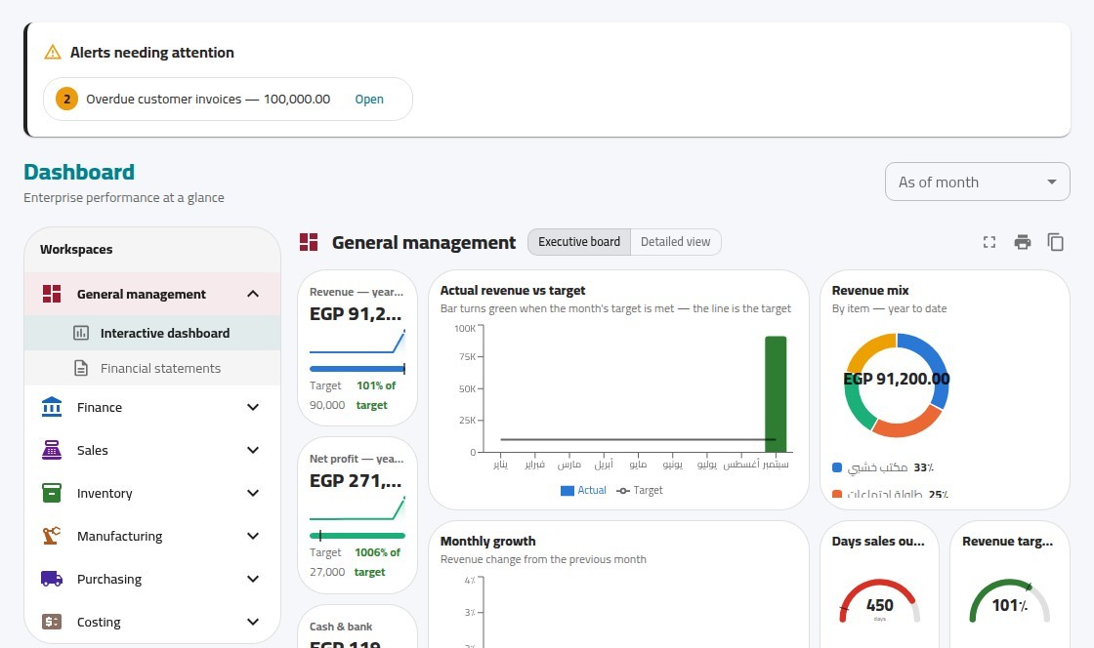Open the As of month dropdown
Viewport: 1094px width, 648px height.
977,182
